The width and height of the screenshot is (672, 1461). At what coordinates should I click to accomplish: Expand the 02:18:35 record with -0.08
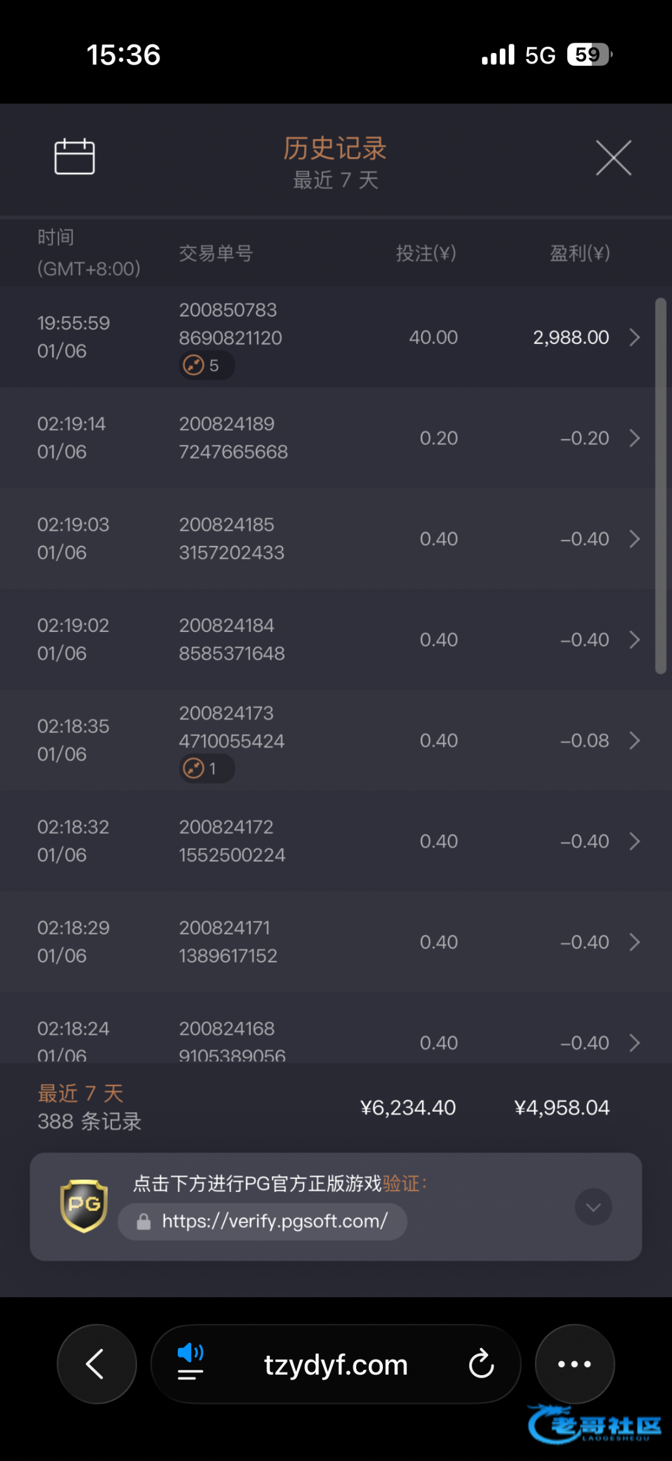pos(634,740)
